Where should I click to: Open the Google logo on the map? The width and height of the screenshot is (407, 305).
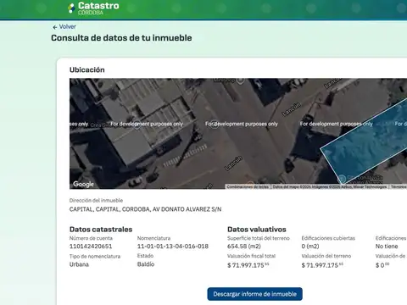coord(83,184)
